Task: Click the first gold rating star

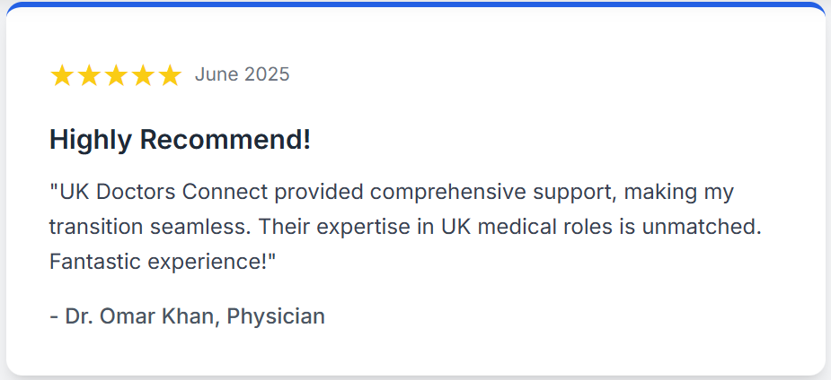Action: [x=62, y=75]
